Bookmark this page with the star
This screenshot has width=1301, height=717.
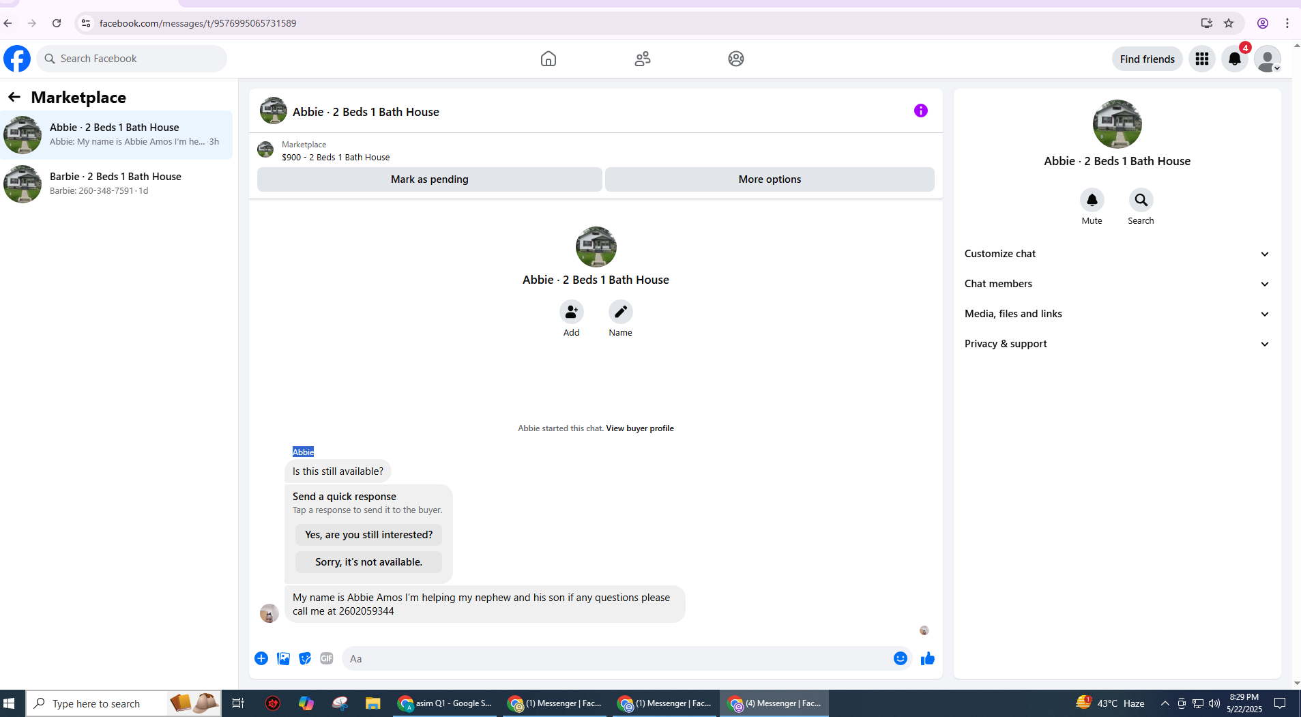click(1229, 23)
